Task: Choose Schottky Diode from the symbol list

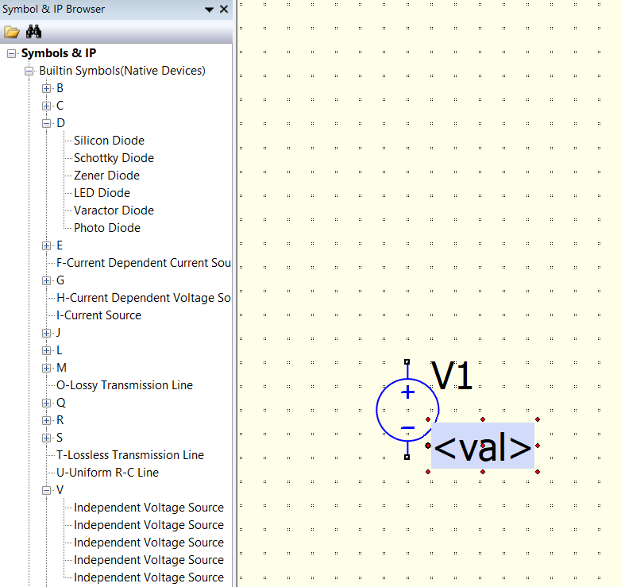Action: pos(114,158)
